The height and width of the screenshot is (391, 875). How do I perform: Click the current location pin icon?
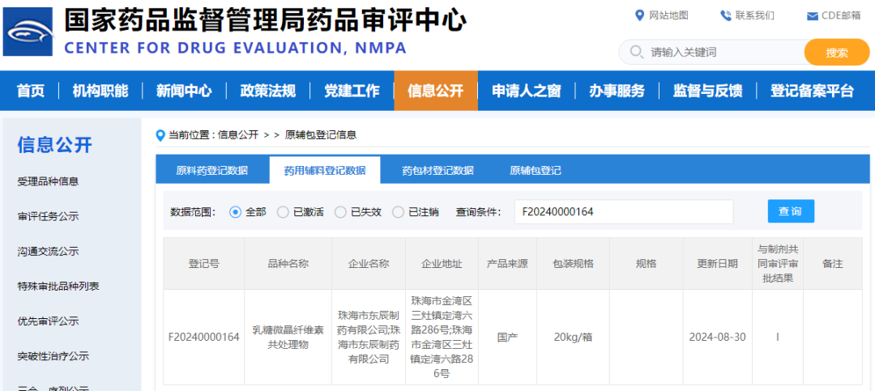click(160, 135)
